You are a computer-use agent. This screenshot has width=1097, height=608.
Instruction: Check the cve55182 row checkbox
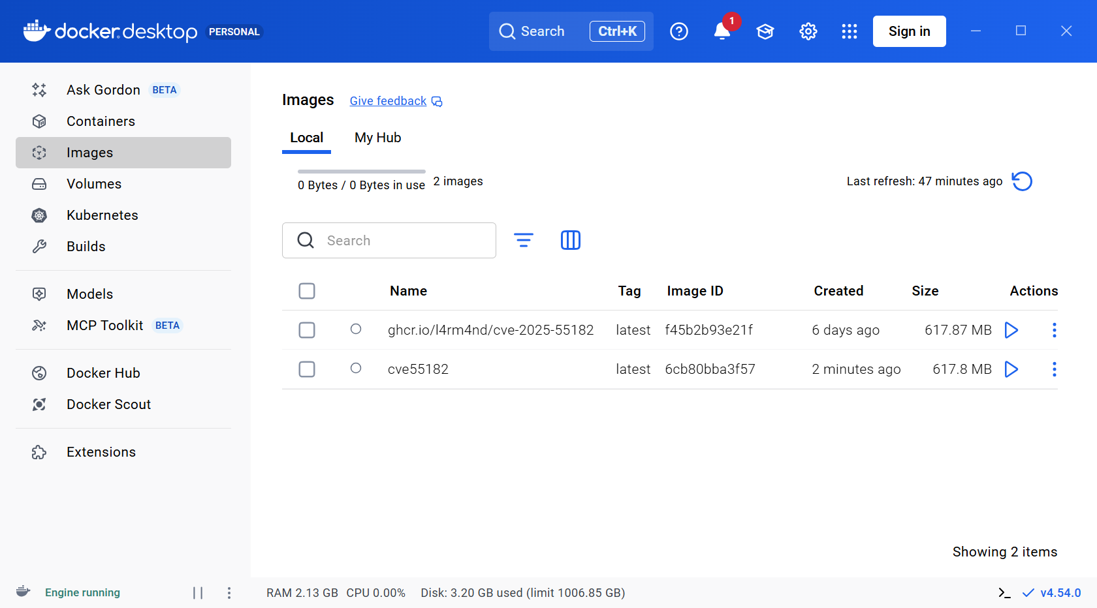pyautogui.click(x=307, y=369)
